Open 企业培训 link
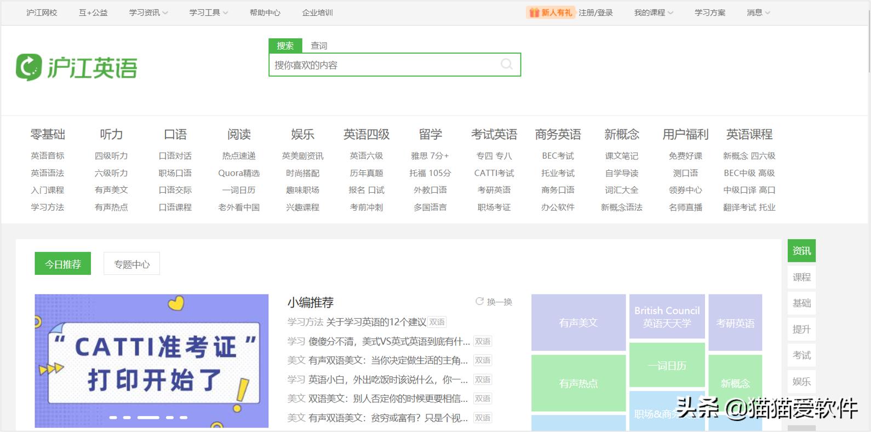Viewport: 871px width, 432px height. tap(318, 13)
